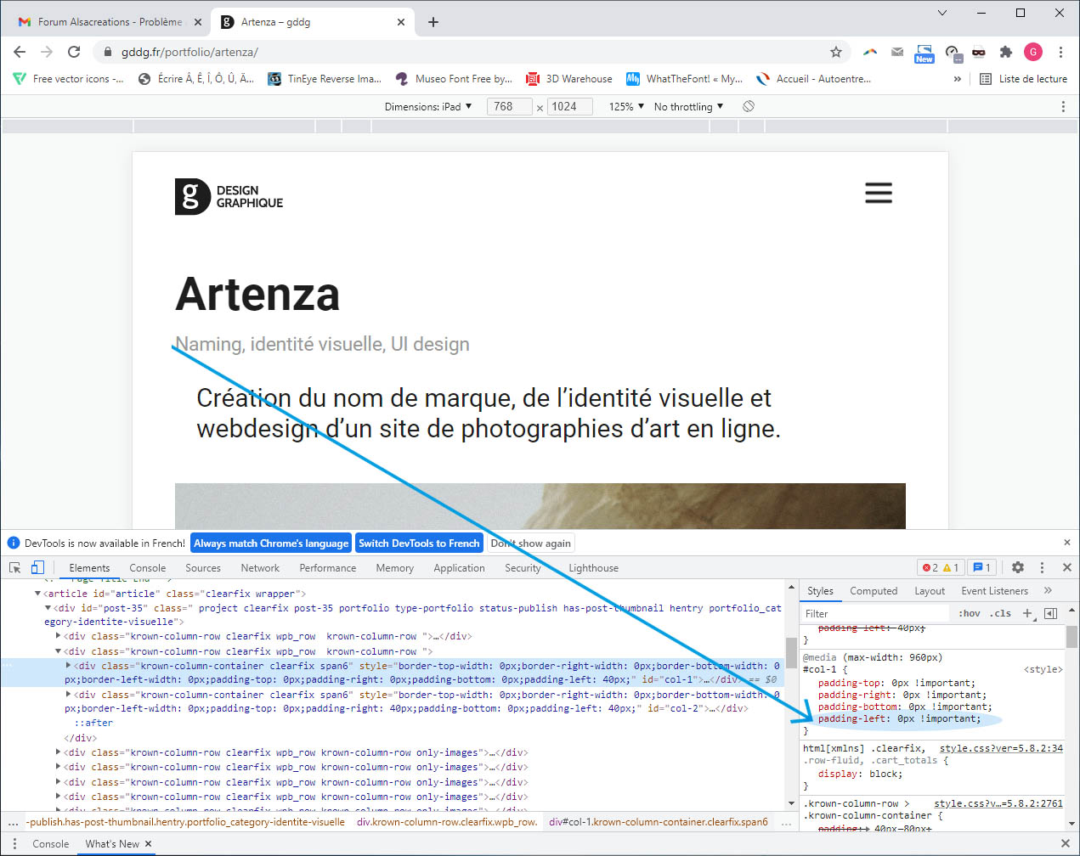Open a new browser tab
This screenshot has width=1080, height=856.
[433, 22]
